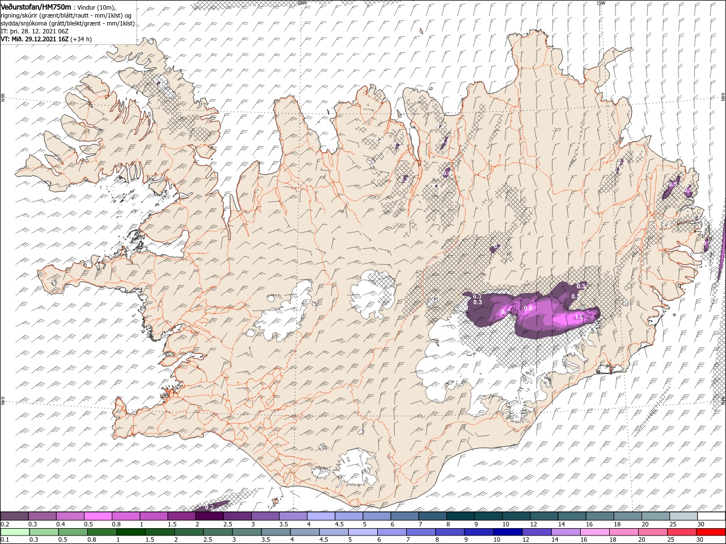Click the Veðurstofan/HM750m title text
This screenshot has width=726, height=544.
pos(36,7)
